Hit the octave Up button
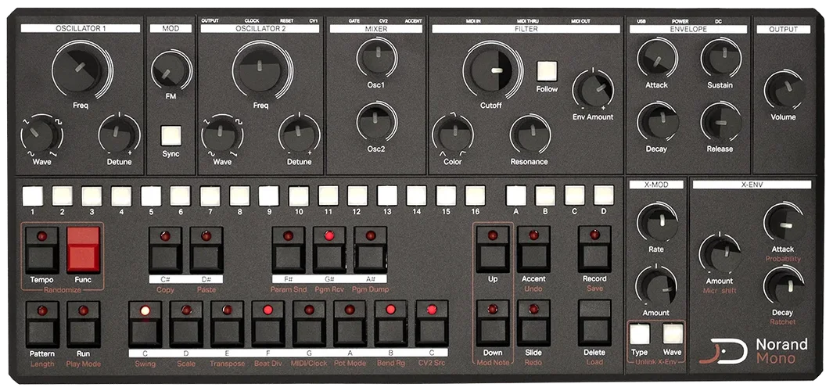This screenshot has width=833, height=391. pyautogui.click(x=493, y=249)
